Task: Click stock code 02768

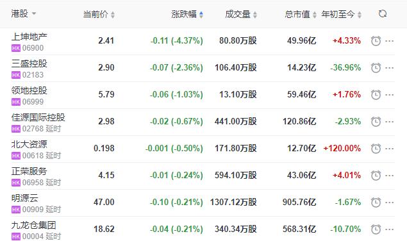Action: pyautogui.click(x=33, y=129)
